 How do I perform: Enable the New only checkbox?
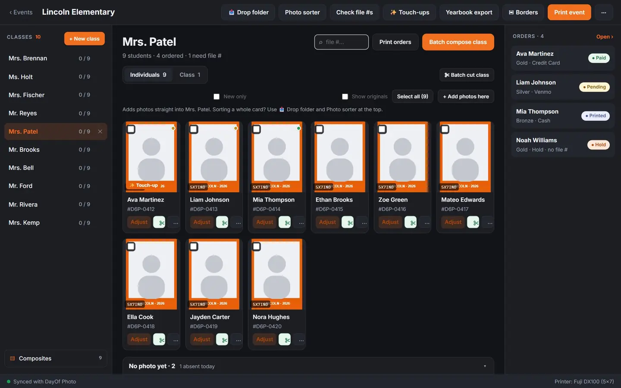point(216,97)
